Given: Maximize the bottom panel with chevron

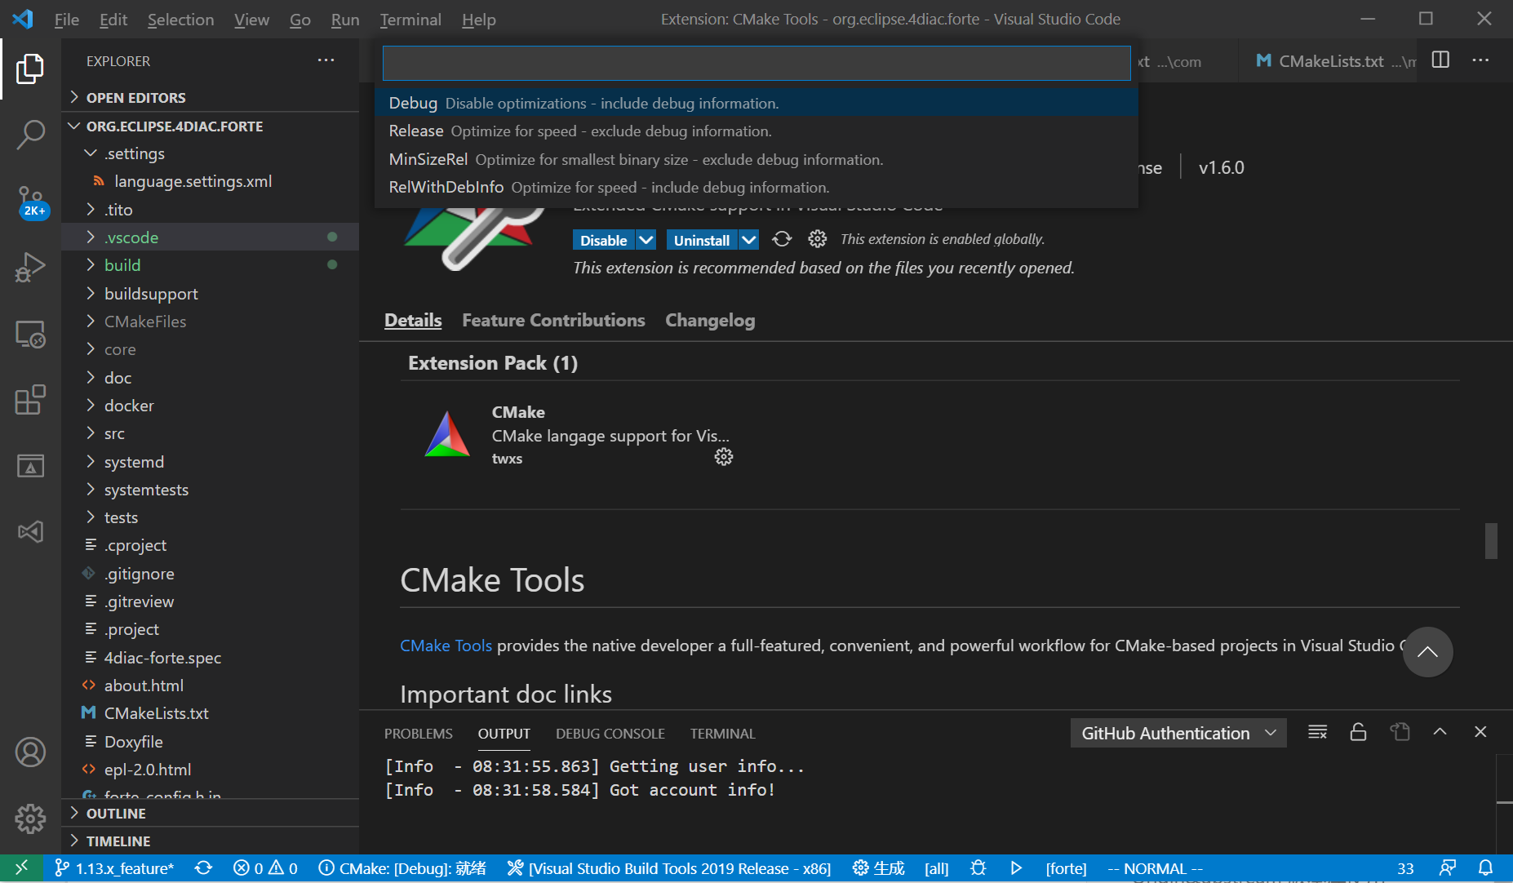Looking at the screenshot, I should (x=1441, y=732).
